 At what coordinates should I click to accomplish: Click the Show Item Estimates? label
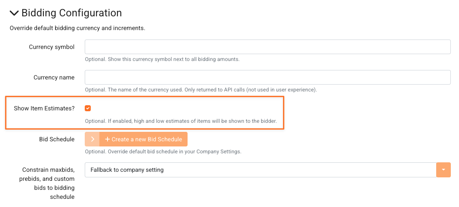(44, 108)
